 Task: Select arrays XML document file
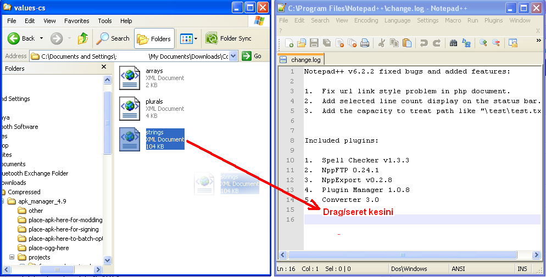(152, 78)
